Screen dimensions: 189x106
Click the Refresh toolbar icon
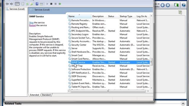tap(27, 4)
